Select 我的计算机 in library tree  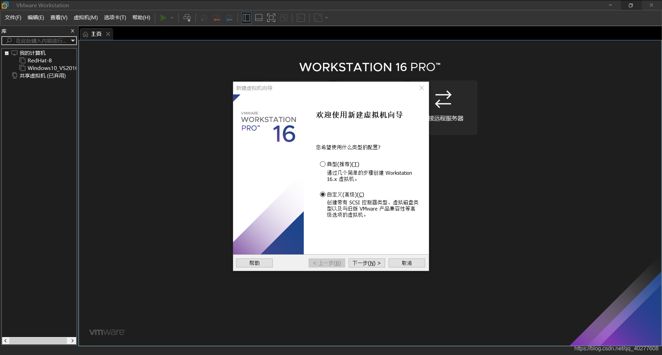[x=33, y=53]
